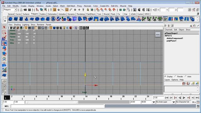The image size is (201, 113).
Task: Create a polygon sphere from shelf
Action: [x=10, y=19]
